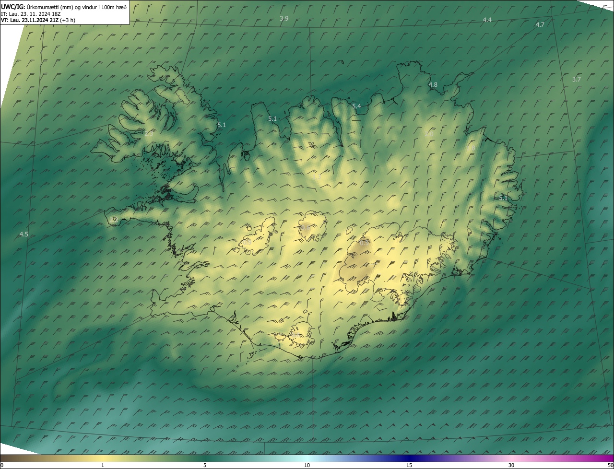
Task: Click the pink colour band above the 30 label
Action: (511, 458)
